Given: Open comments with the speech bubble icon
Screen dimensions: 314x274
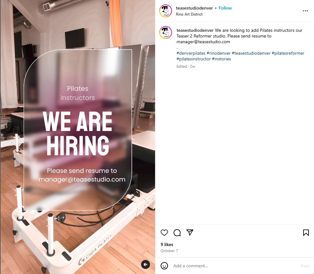Looking at the screenshot, I should [177, 233].
